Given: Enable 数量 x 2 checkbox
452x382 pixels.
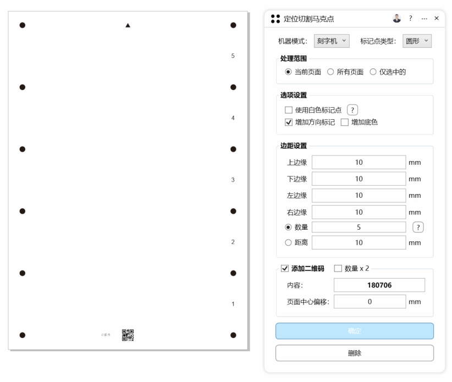Looking at the screenshot, I should (x=338, y=269).
